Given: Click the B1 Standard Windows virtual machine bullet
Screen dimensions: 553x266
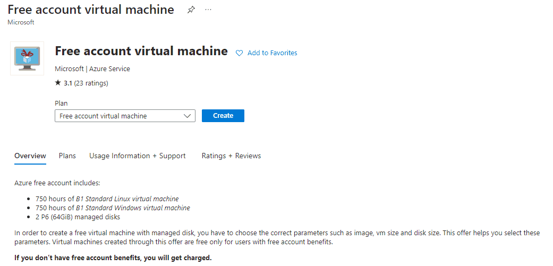Looking at the screenshot, I should (113, 208).
